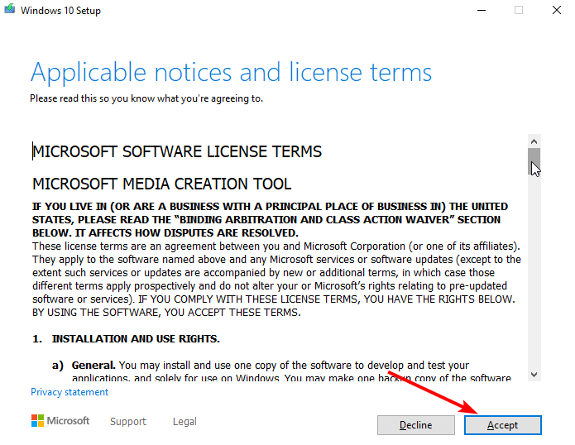Screen dimensions: 575x445
Task: Click the "General." bold clause text
Action: pos(93,365)
